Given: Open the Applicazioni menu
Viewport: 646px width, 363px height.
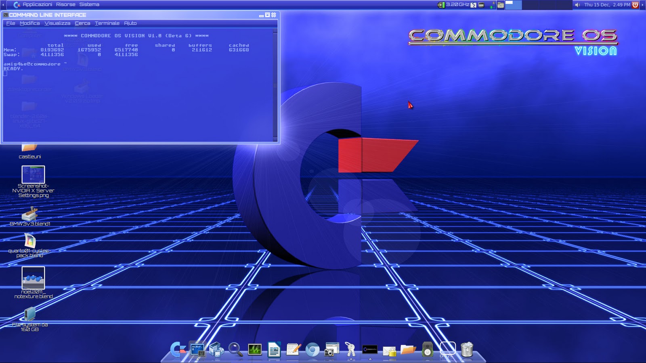Looking at the screenshot, I should pos(38,4).
